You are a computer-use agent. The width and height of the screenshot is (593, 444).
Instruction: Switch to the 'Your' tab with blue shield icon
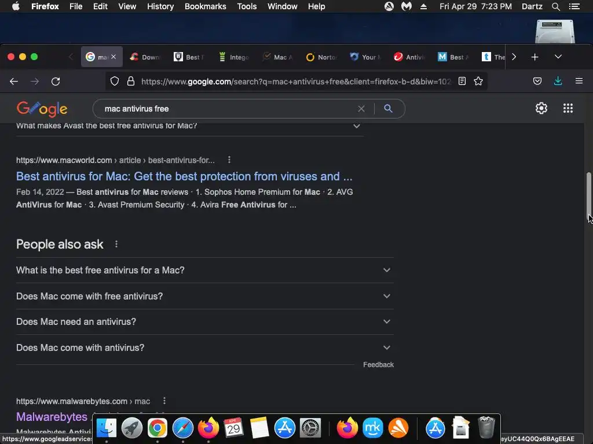[366, 57]
